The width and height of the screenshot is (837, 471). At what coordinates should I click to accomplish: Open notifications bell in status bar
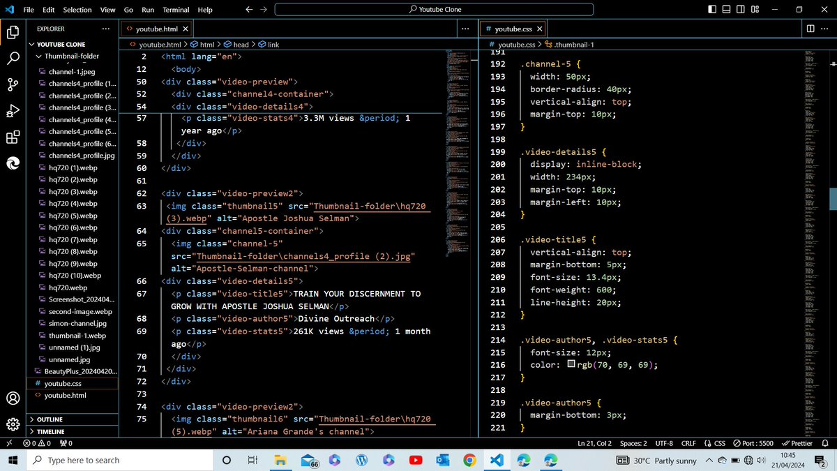pos(825,443)
